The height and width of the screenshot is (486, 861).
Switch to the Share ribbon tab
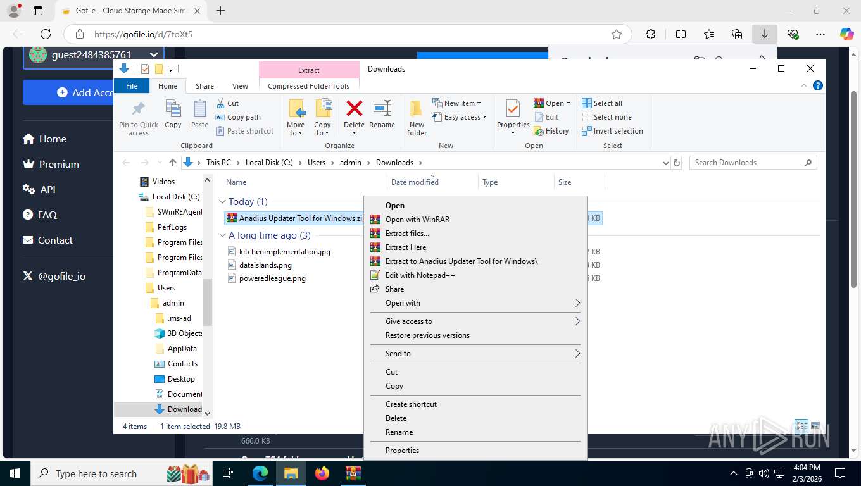pyautogui.click(x=204, y=86)
